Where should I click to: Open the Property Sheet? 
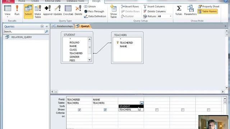click(x=208, y=6)
